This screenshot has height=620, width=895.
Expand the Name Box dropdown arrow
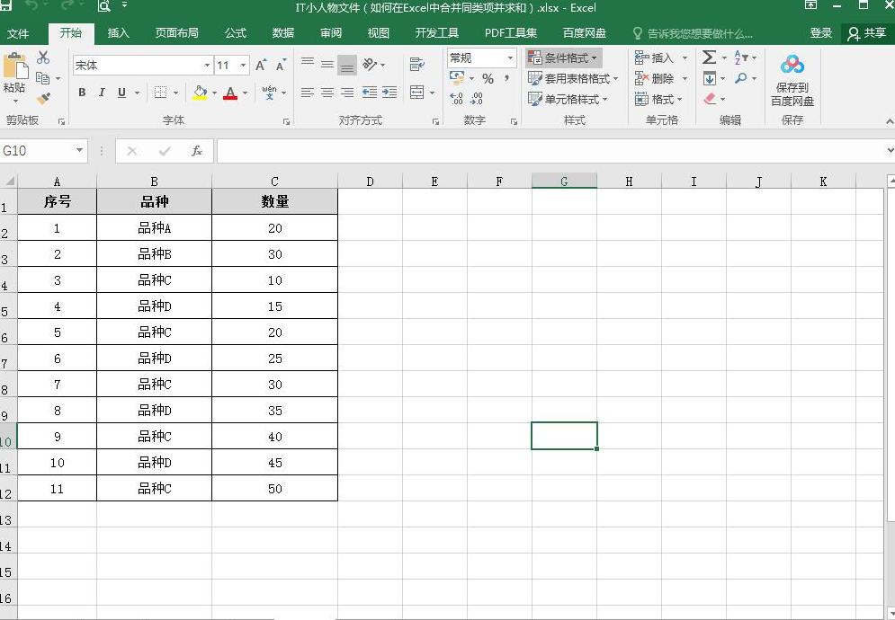point(79,151)
